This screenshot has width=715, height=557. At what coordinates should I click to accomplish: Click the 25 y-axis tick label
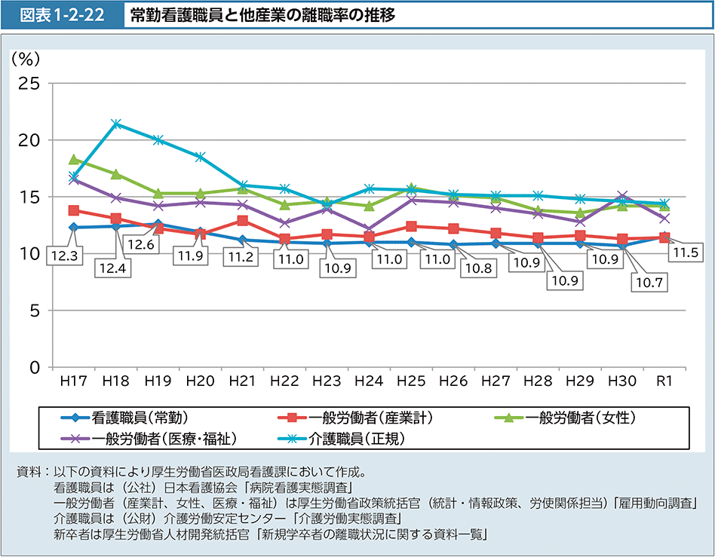click(29, 83)
